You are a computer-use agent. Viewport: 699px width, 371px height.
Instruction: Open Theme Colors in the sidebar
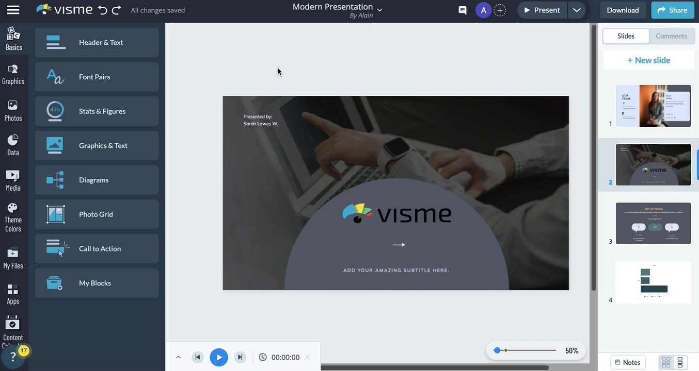[13, 217]
